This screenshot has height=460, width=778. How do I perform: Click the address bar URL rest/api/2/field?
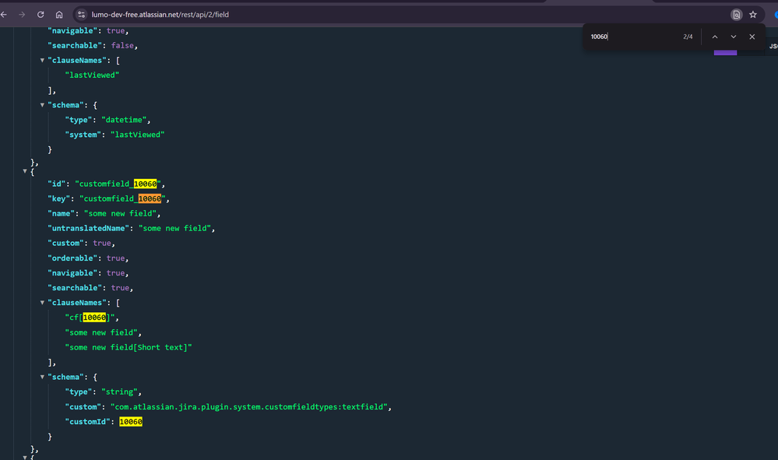(160, 15)
